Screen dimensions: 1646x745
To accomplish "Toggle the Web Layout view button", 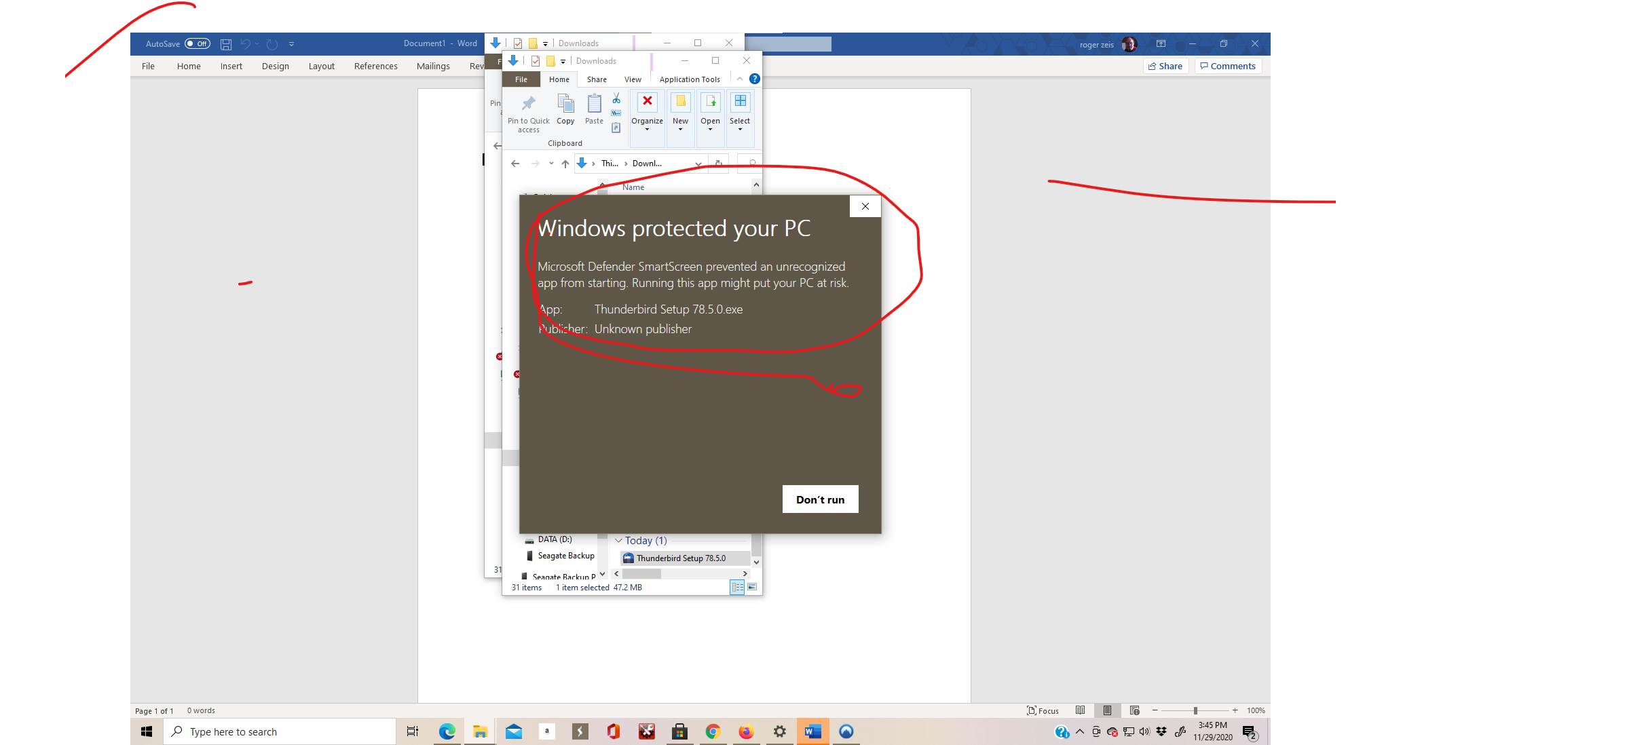I will coord(1134,710).
